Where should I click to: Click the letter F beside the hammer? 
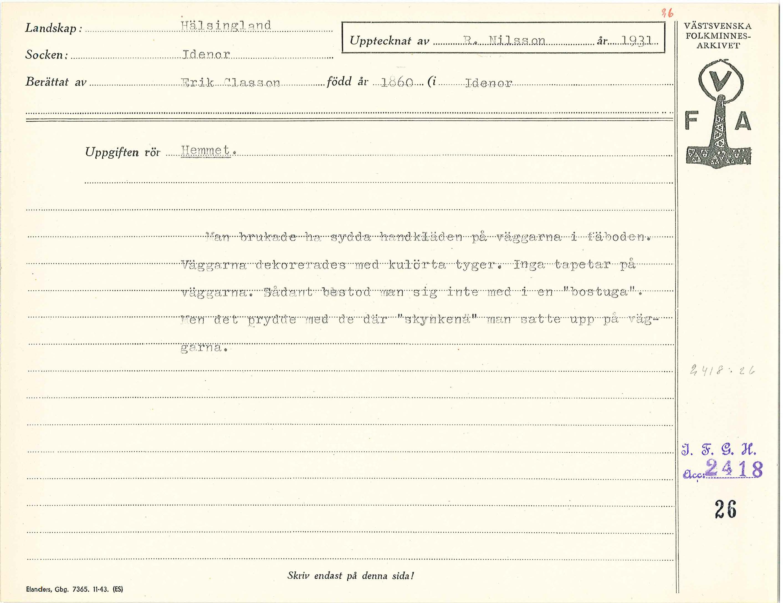[692, 120]
